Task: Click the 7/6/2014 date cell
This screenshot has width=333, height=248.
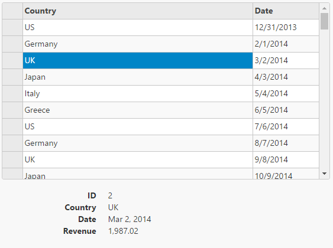Action: [x=286, y=127]
